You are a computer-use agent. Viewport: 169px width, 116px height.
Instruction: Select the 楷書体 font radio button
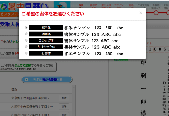(x=26, y=28)
